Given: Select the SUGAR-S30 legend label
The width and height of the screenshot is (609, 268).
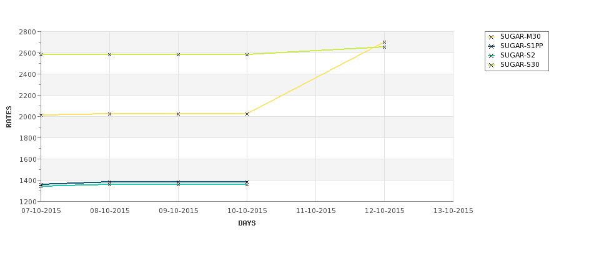Looking at the screenshot, I should coord(520,65).
